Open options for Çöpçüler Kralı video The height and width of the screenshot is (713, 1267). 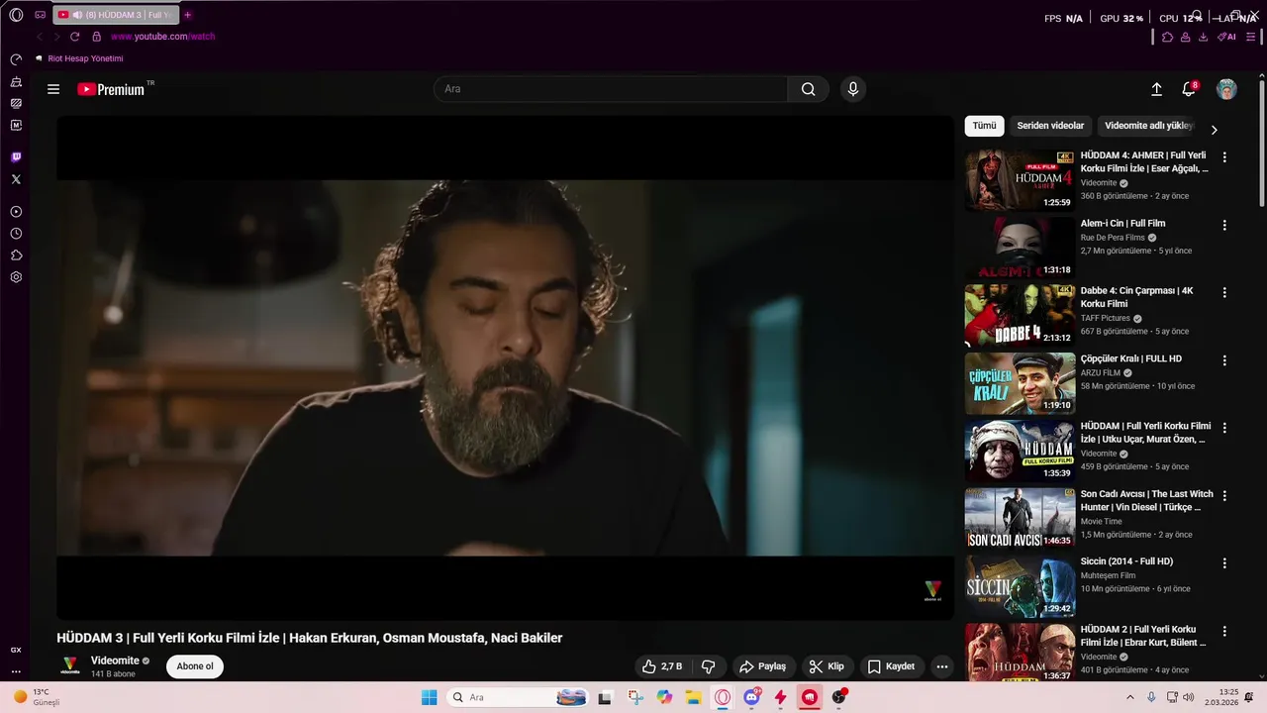tap(1224, 360)
